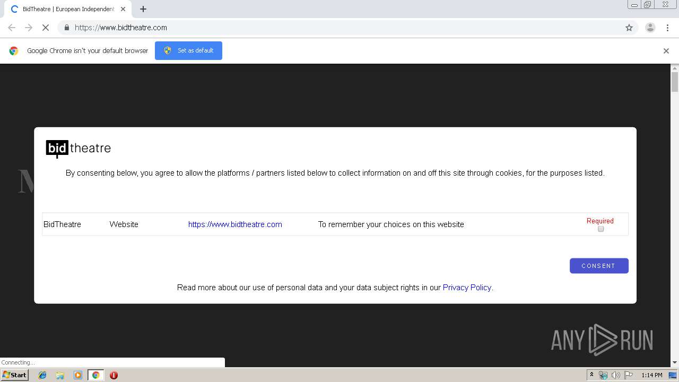This screenshot has height=382, width=679.
Task: Click the browser back arrow
Action: (12, 28)
